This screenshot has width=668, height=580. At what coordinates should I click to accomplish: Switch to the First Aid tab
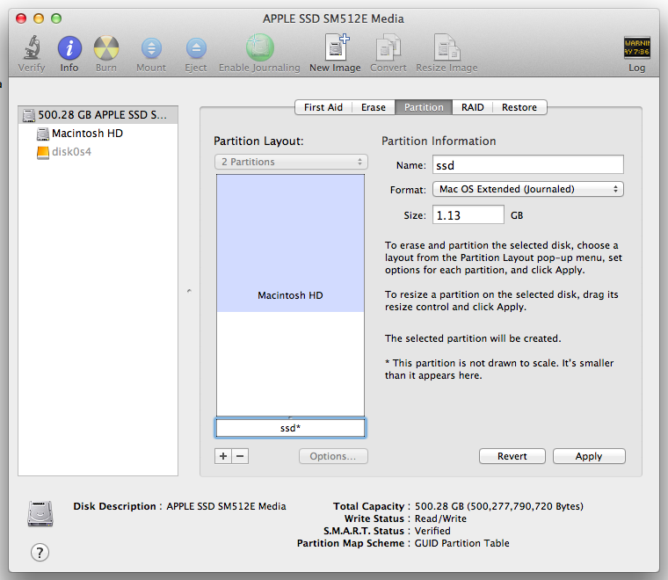pos(323,107)
